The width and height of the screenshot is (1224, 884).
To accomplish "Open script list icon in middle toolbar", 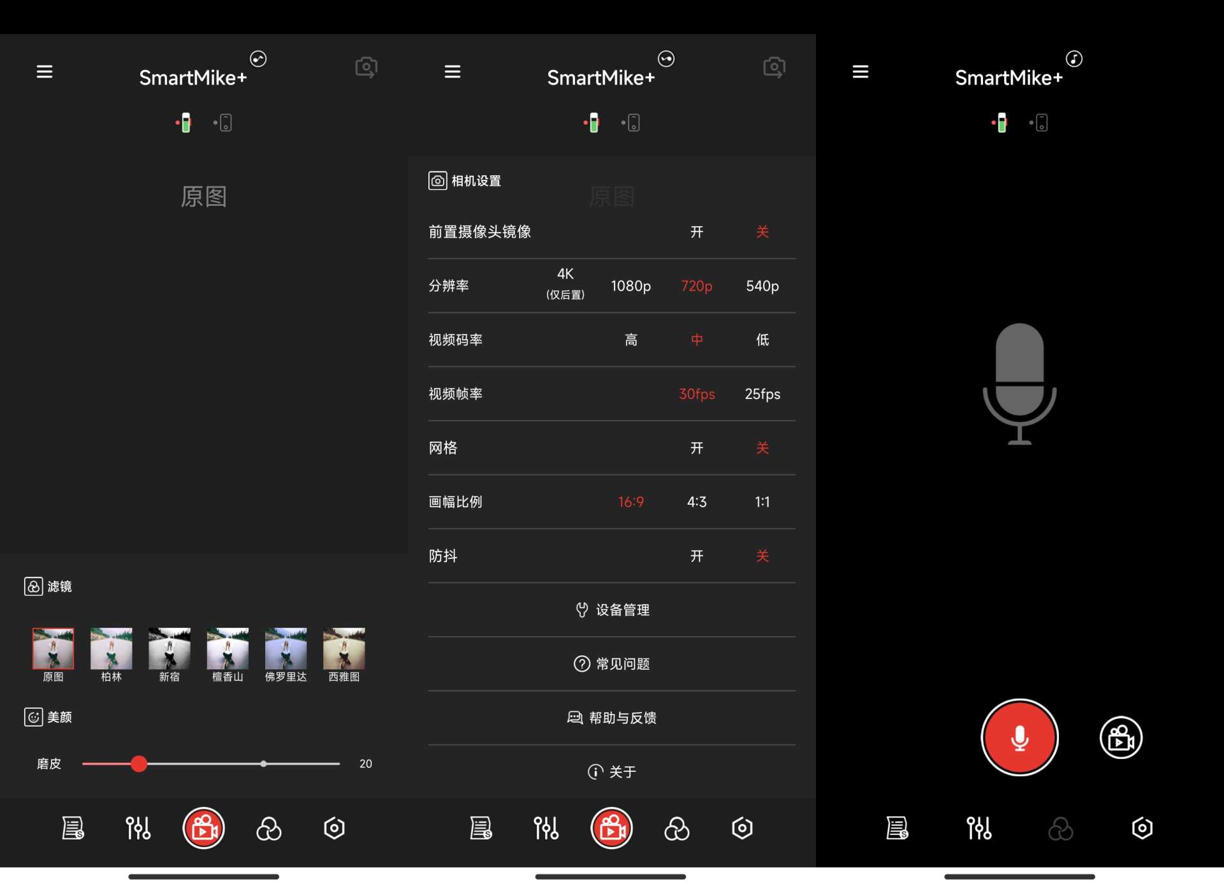I will [x=481, y=829].
